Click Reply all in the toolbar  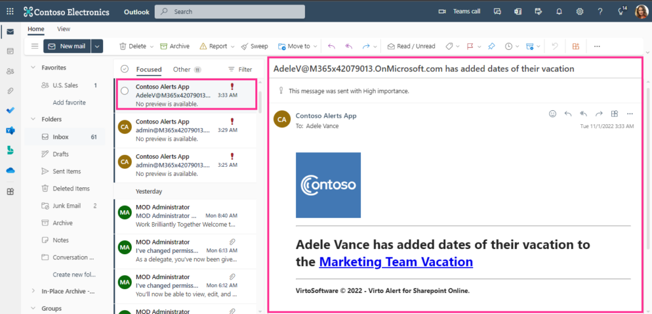pos(349,46)
